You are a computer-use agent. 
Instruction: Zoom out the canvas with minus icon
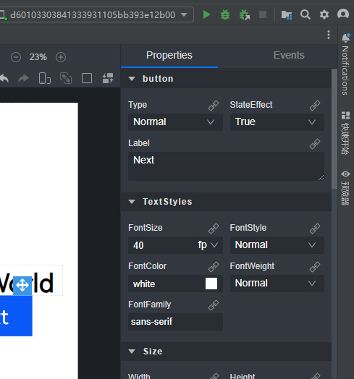click(16, 57)
